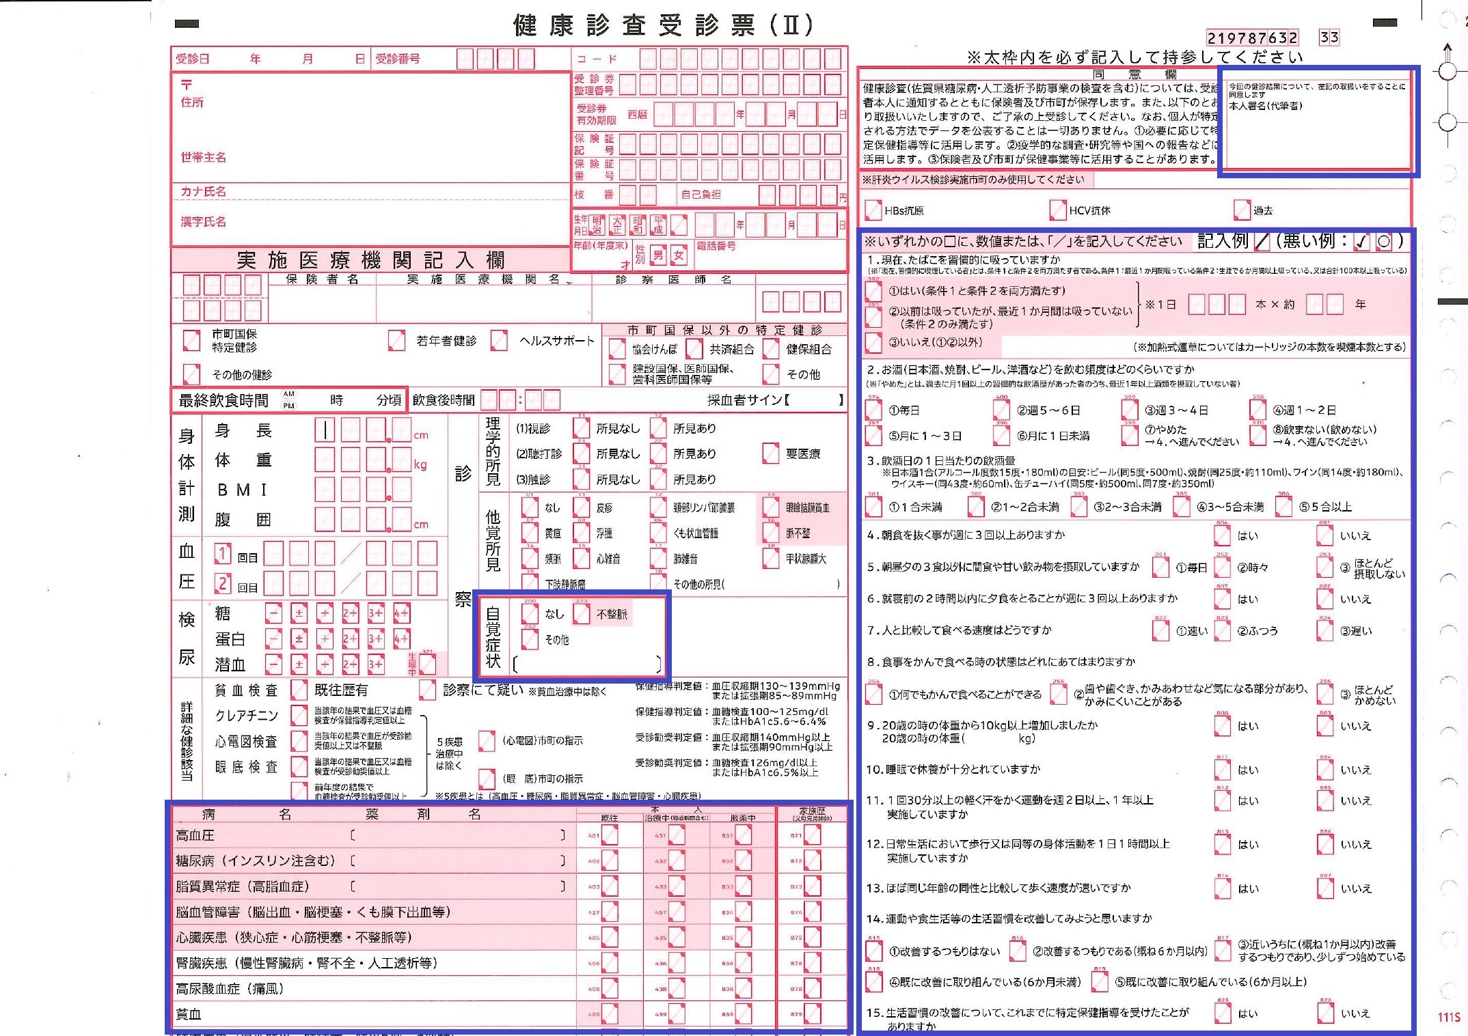
Task: Select ⑤既に改善に取り組んでいる(6か月以上)
Action: [x=1099, y=981]
